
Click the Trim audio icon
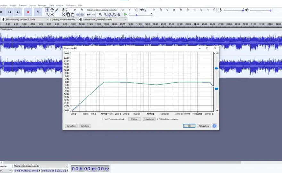pyautogui.click(x=78, y=14)
